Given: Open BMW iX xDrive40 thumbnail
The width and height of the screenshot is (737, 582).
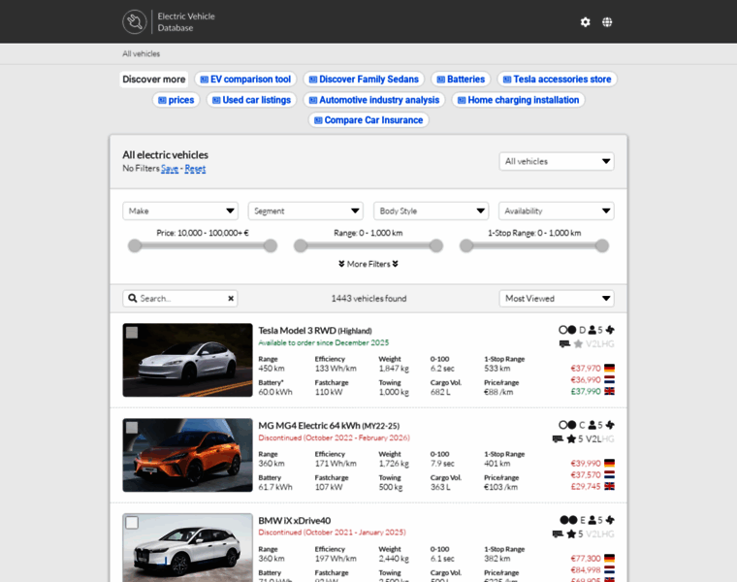Looking at the screenshot, I should tap(187, 548).
